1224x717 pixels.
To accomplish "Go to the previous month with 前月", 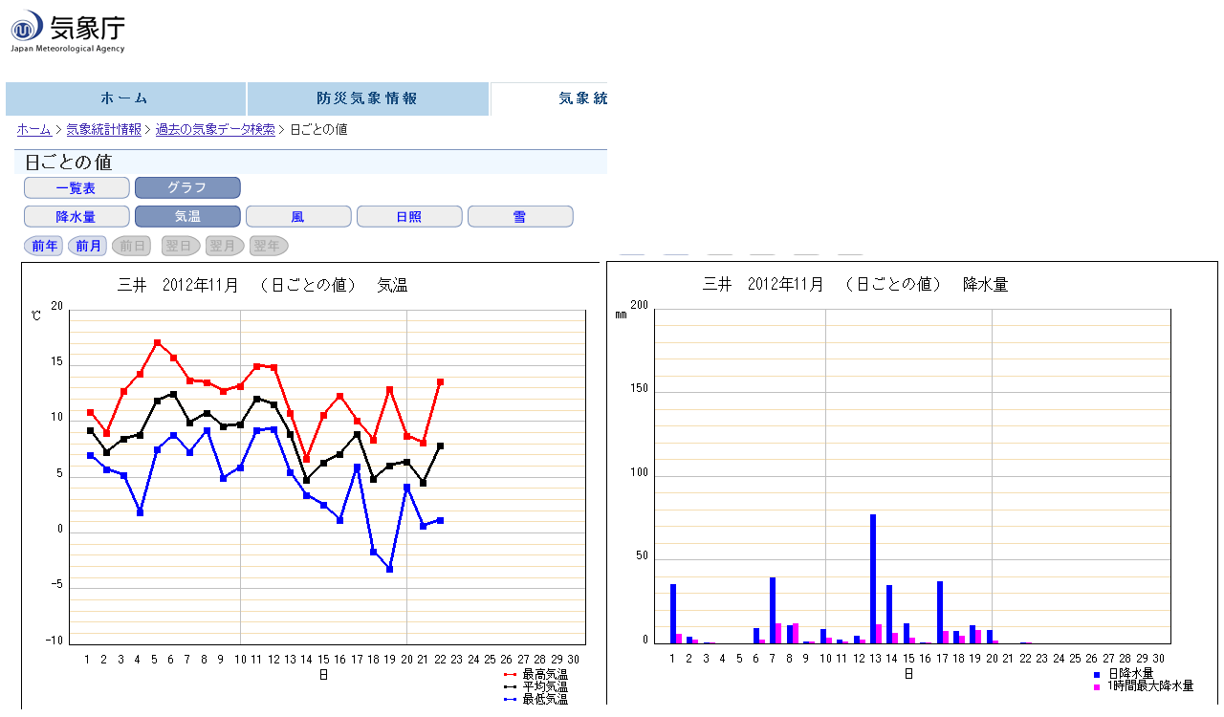I will coord(87,246).
